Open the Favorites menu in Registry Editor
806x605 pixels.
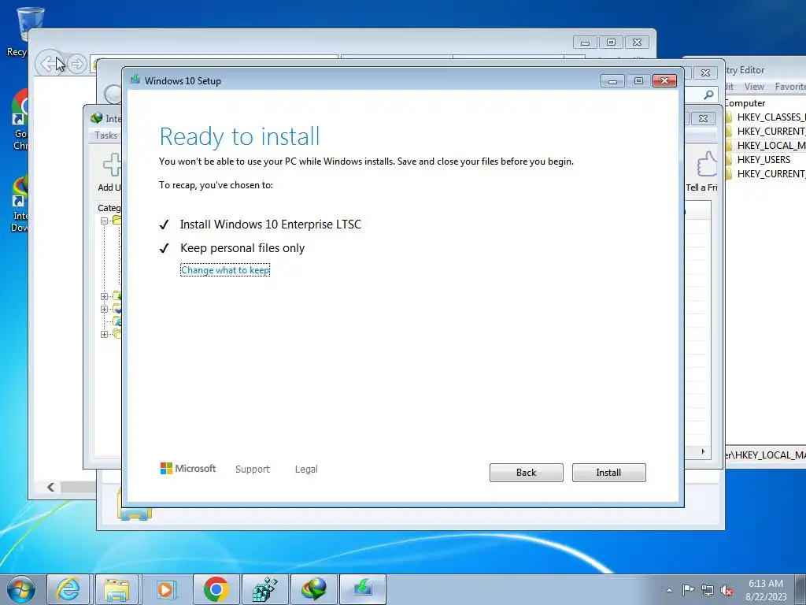tap(790, 87)
